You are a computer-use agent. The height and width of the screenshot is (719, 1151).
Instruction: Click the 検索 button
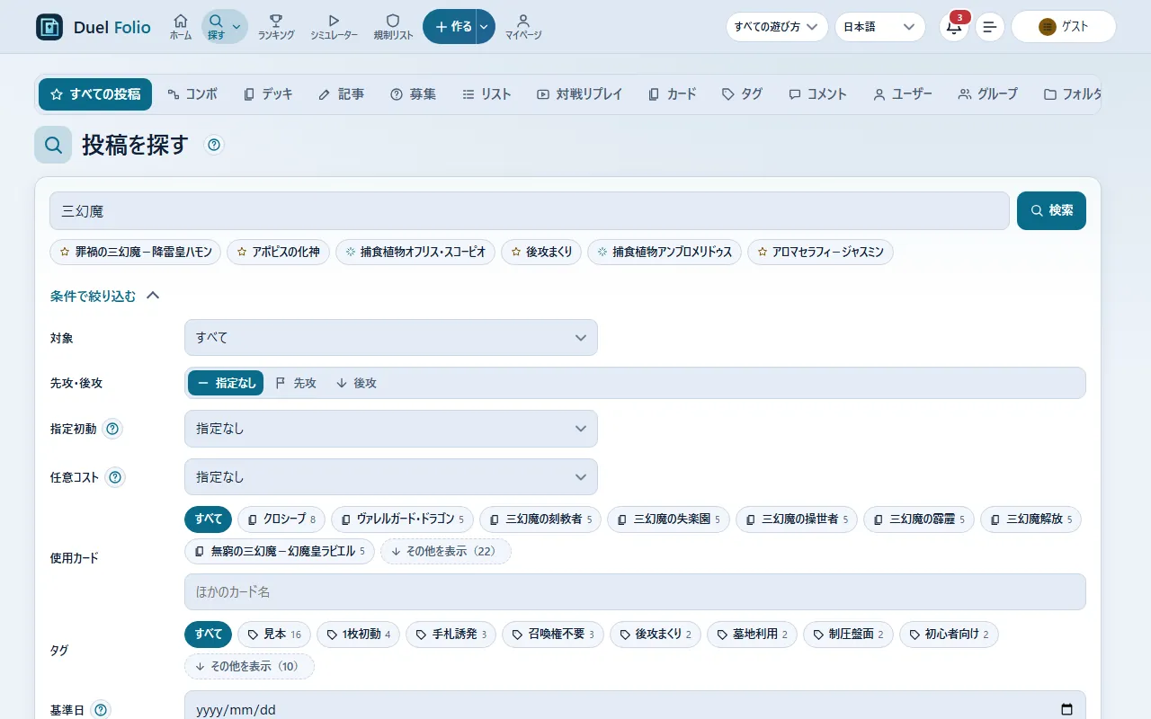tap(1051, 211)
